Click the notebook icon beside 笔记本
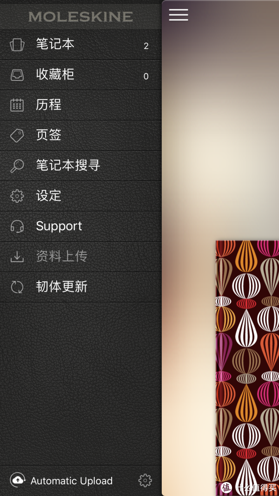279x496 pixels. [x=17, y=45]
